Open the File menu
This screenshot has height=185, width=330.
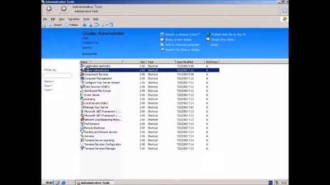click(45, 19)
